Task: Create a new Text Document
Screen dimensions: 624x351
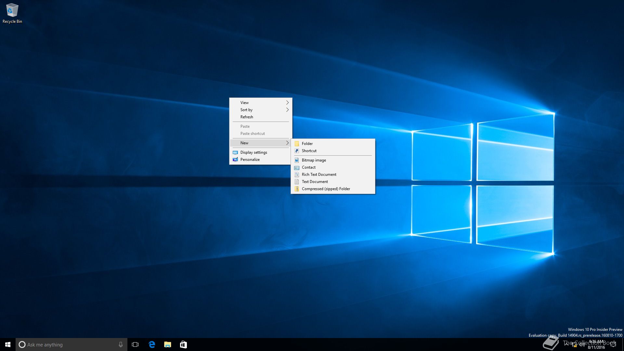Action: tap(333, 182)
